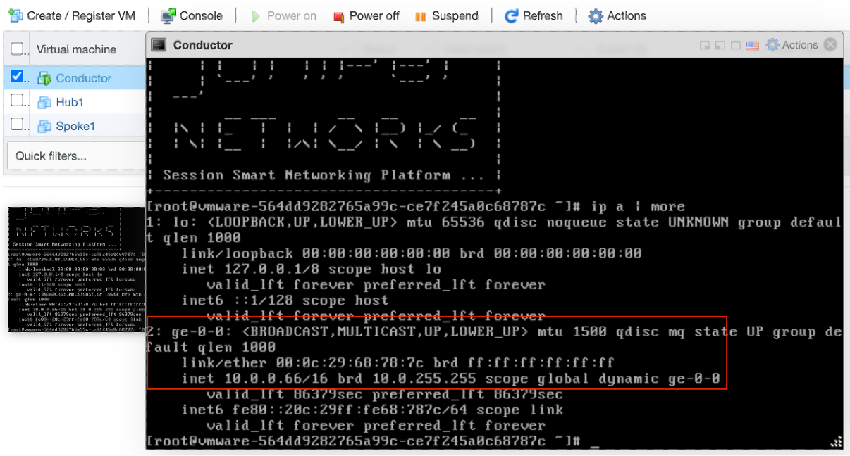Close the Conductor console window

[830, 44]
